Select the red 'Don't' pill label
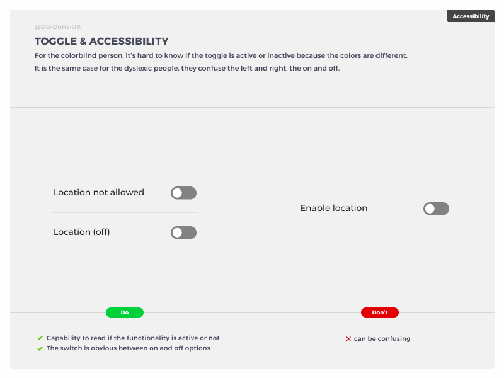Screen dimensions: 504x378 pos(379,312)
